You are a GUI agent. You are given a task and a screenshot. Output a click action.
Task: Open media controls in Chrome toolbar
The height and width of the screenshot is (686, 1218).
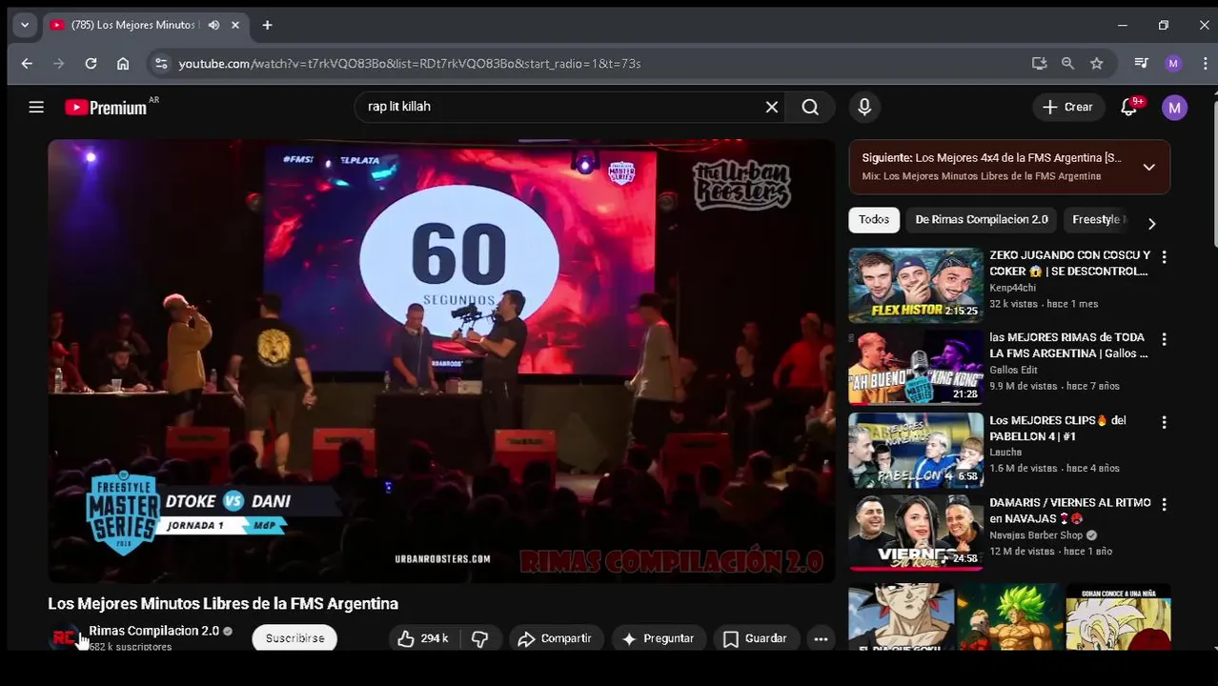[x=1141, y=63]
